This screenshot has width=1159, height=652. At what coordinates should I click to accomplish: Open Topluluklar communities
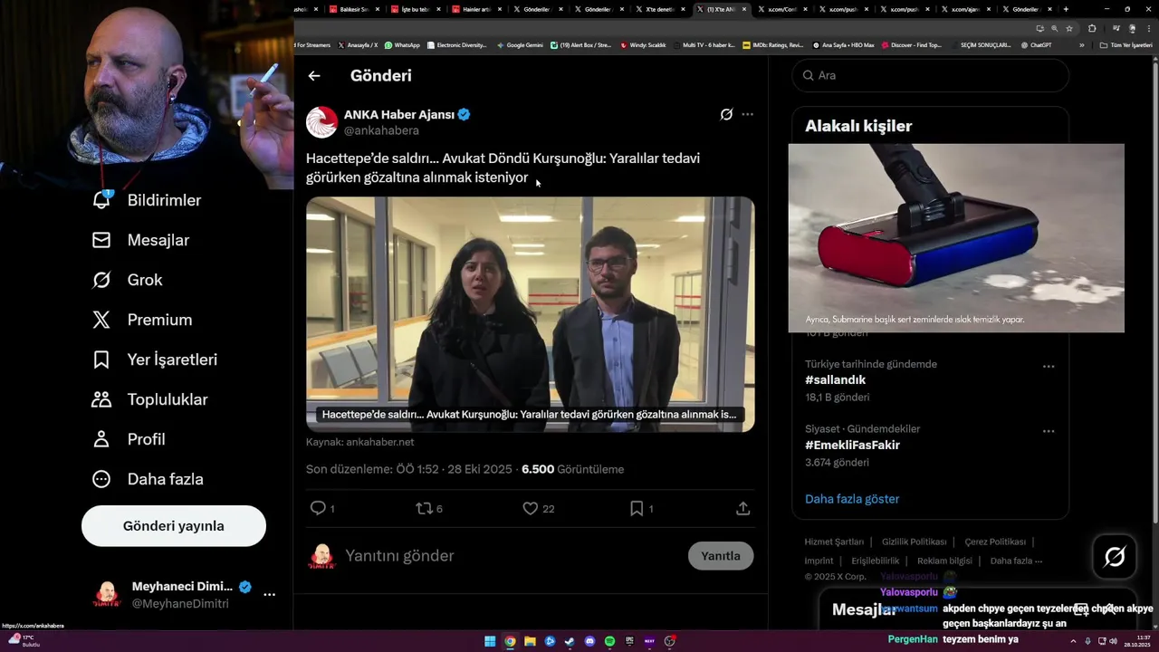[149, 399]
